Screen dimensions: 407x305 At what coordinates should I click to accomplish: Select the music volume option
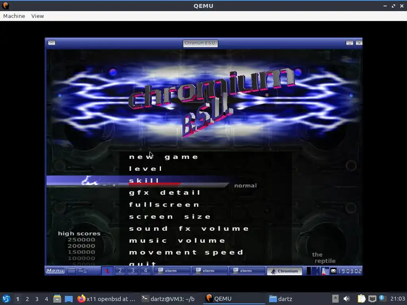click(177, 240)
